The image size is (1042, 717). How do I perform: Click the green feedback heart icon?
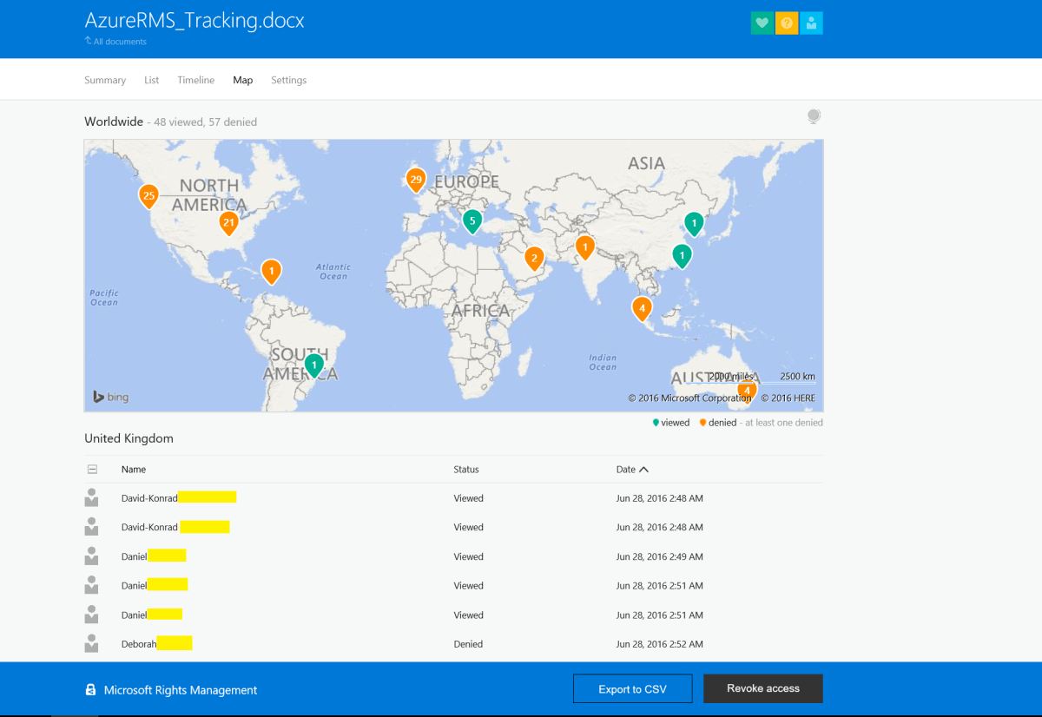tap(762, 23)
